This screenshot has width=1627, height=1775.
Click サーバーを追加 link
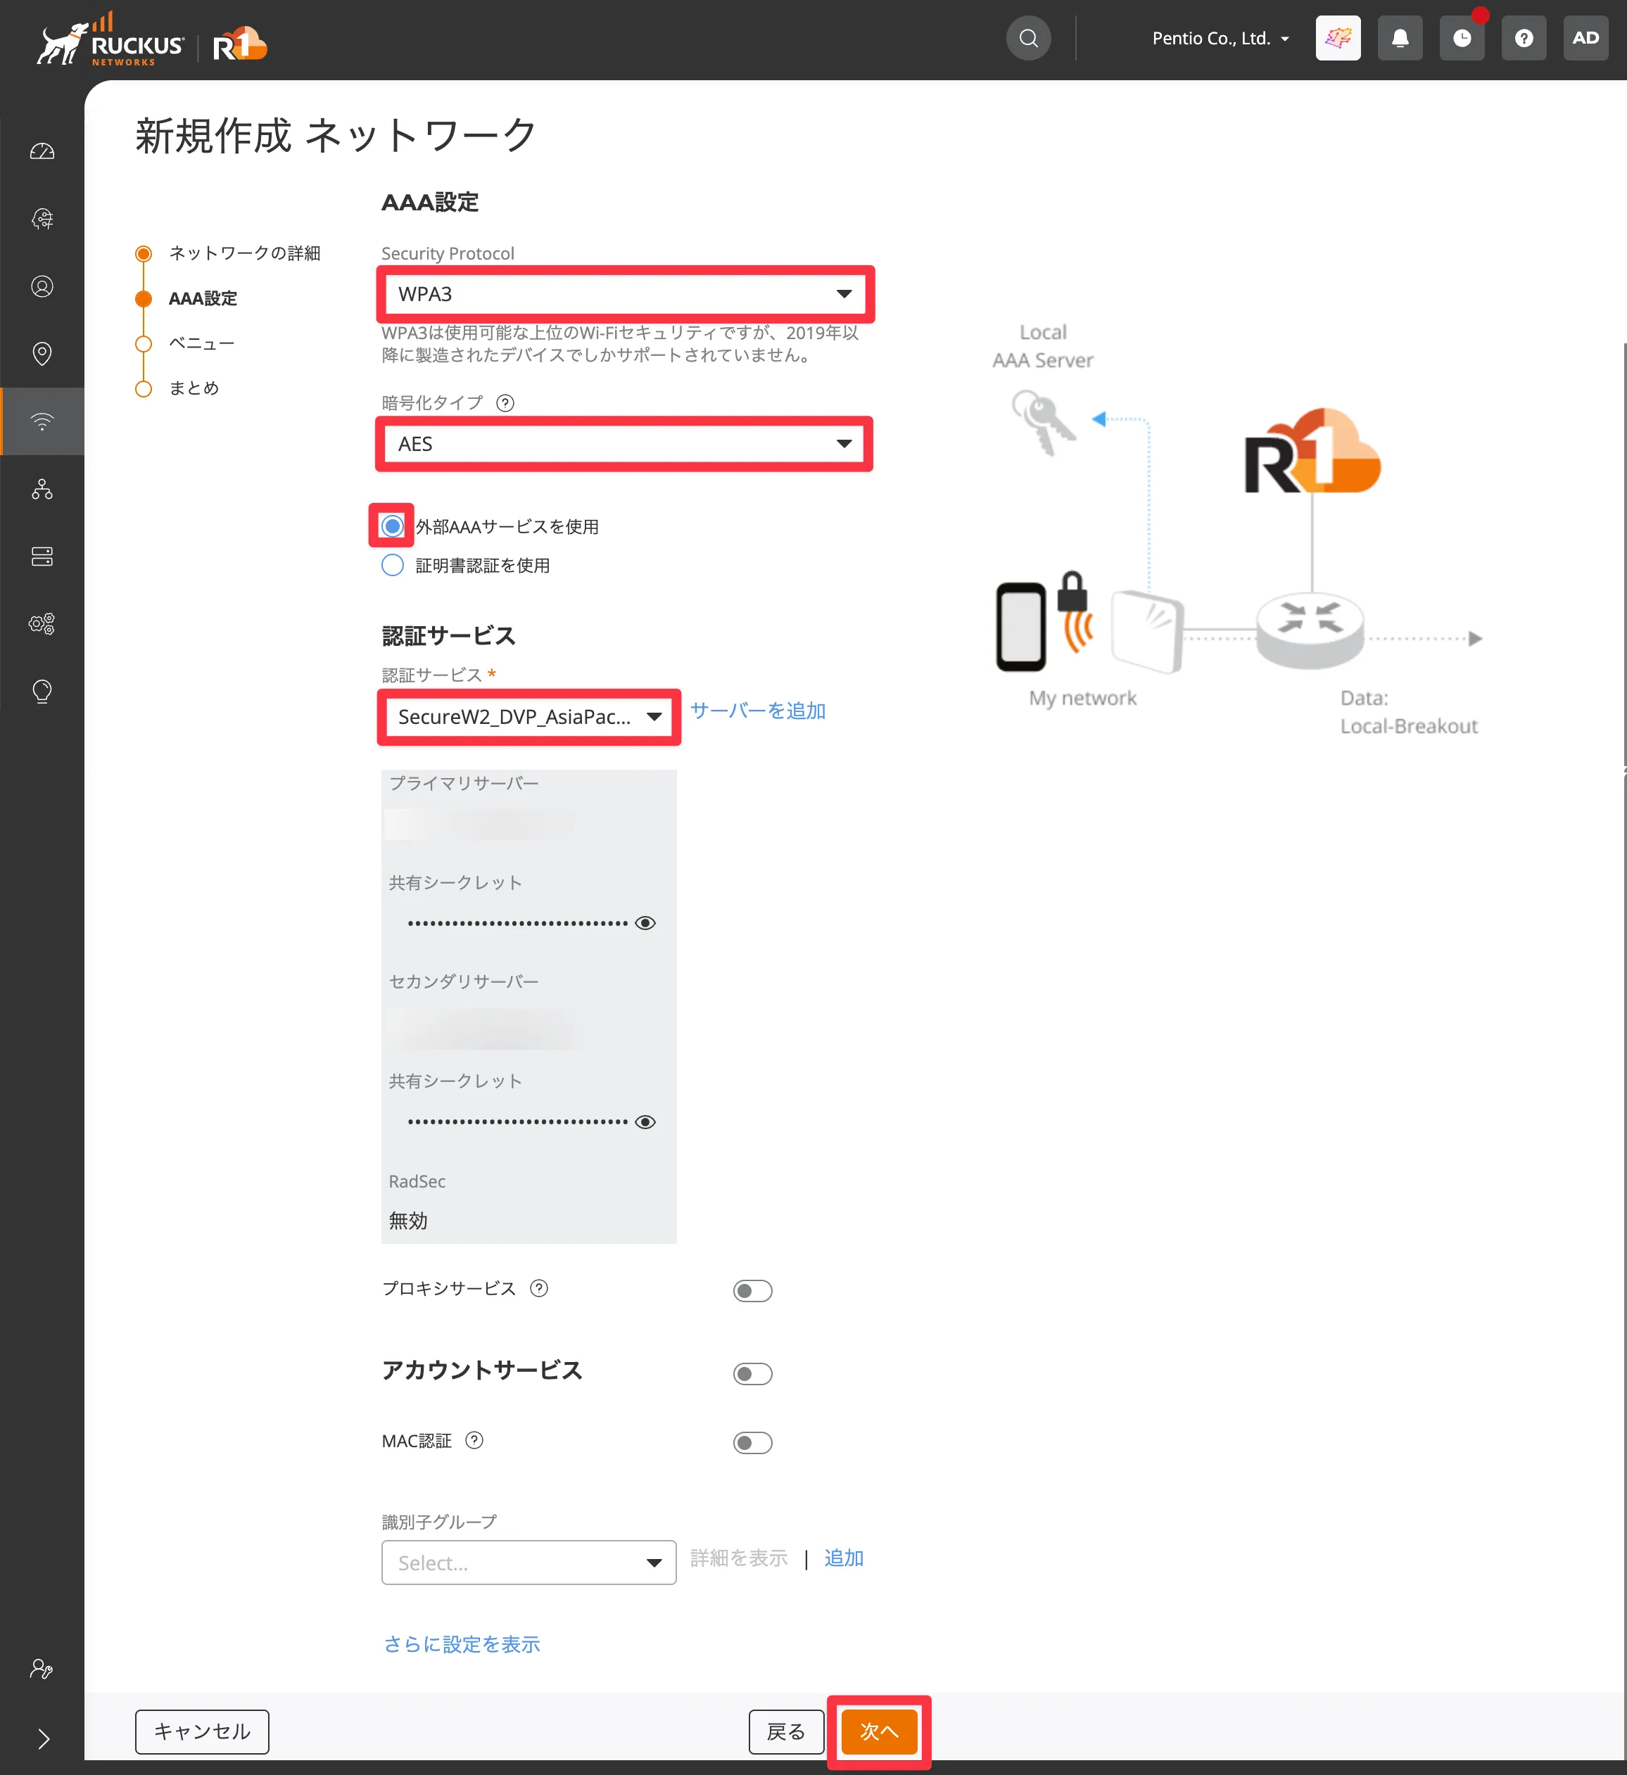coord(758,711)
